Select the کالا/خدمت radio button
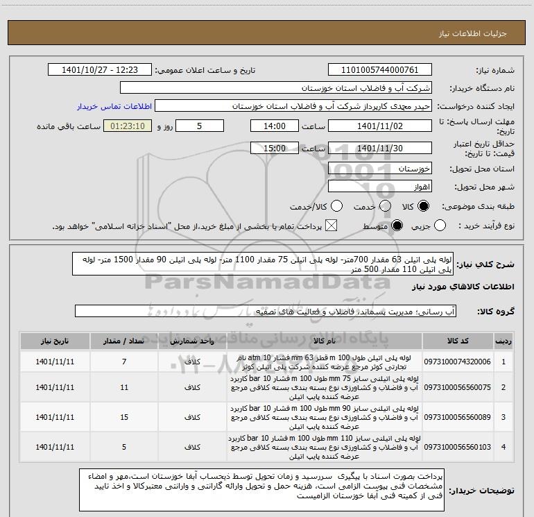Viewport: 534px width, 517px height. click(337, 206)
